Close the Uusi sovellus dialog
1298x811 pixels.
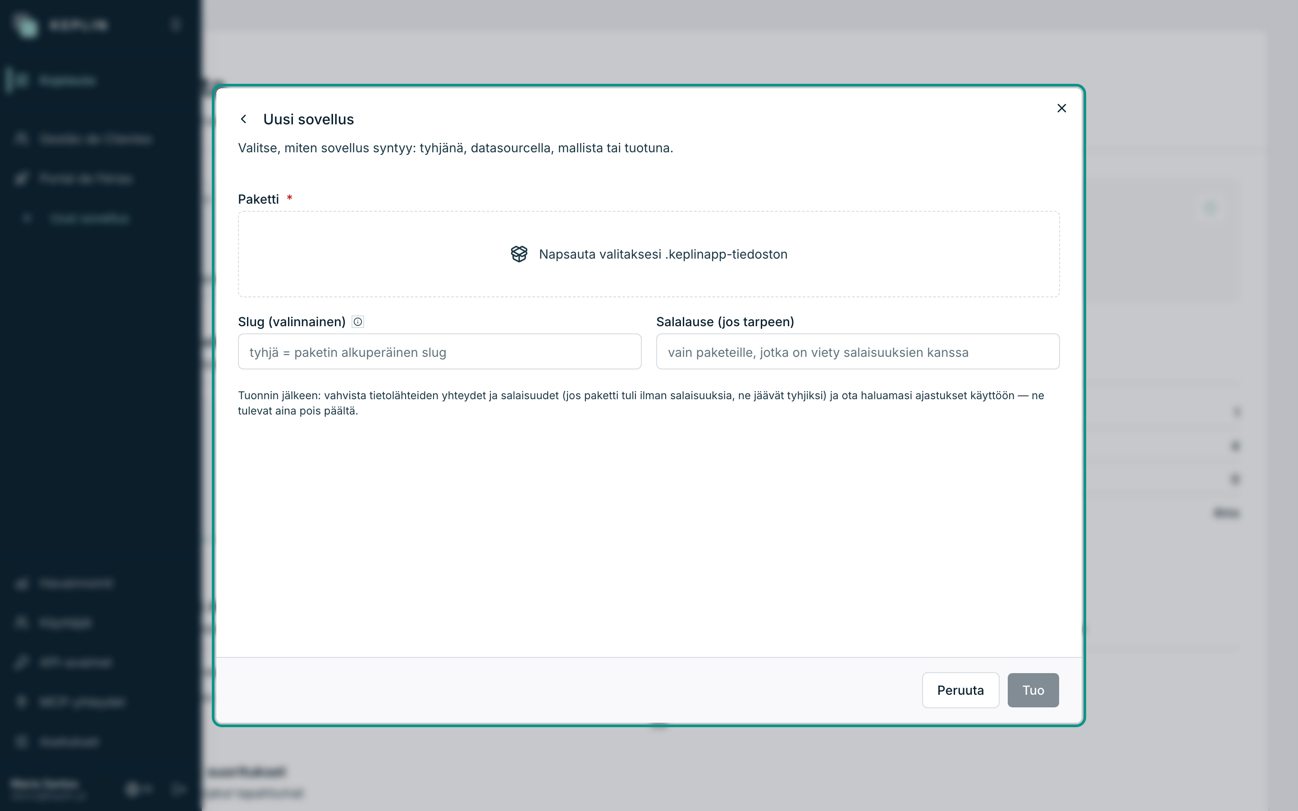(1061, 108)
